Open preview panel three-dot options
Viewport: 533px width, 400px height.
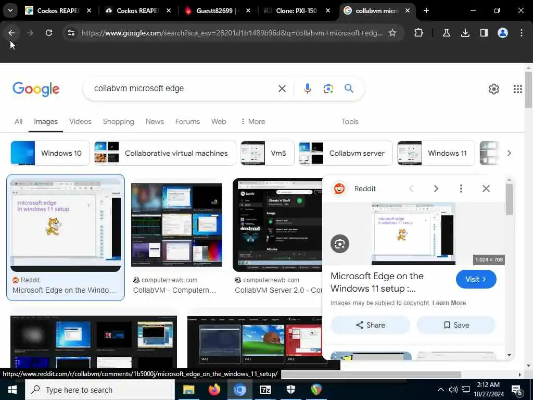tap(461, 189)
